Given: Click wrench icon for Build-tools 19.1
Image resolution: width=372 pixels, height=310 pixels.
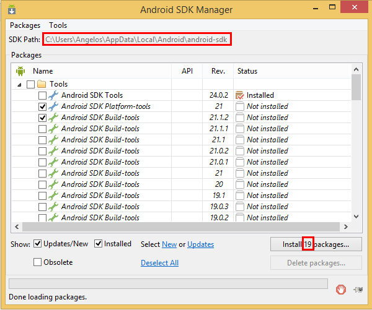Looking at the screenshot, I should tap(53, 196).
